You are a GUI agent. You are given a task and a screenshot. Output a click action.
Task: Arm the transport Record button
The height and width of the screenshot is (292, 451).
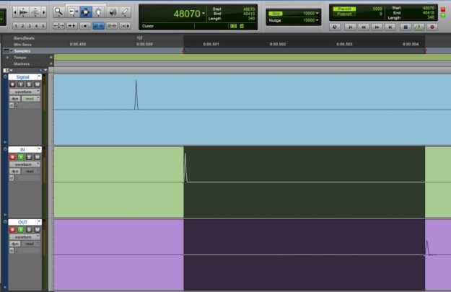click(432, 27)
